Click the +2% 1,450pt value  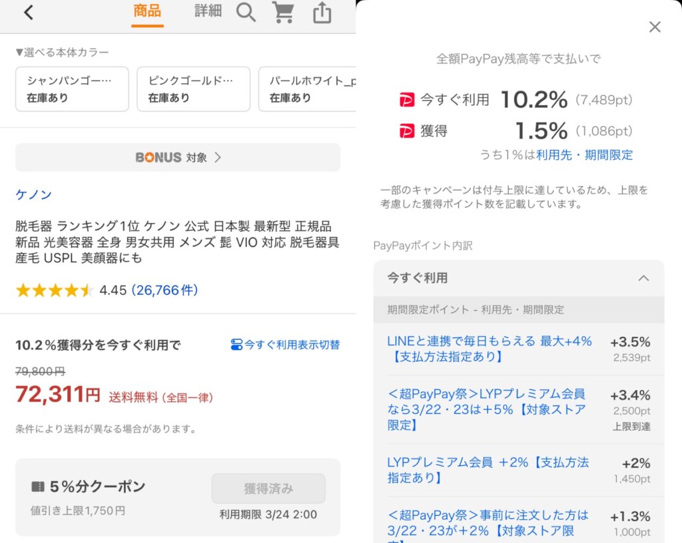tap(632, 470)
